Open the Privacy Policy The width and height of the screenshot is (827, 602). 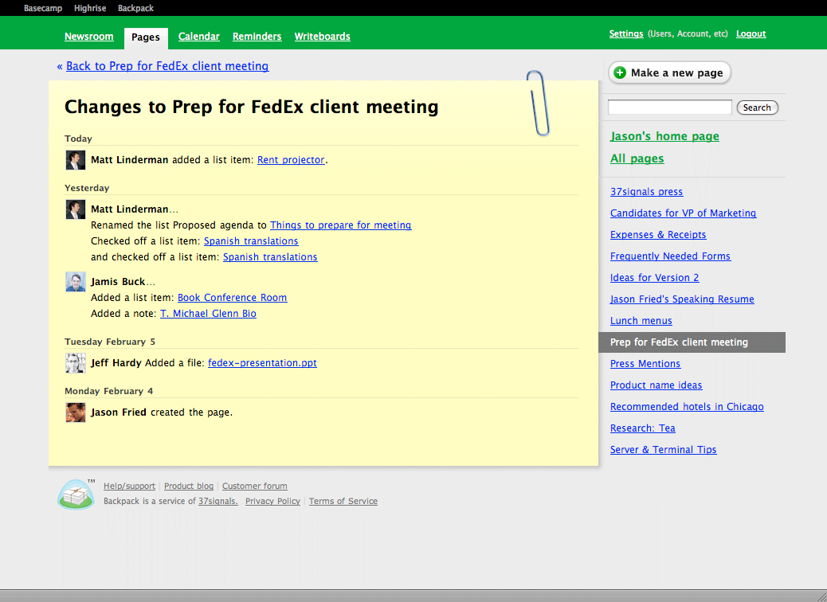point(272,502)
